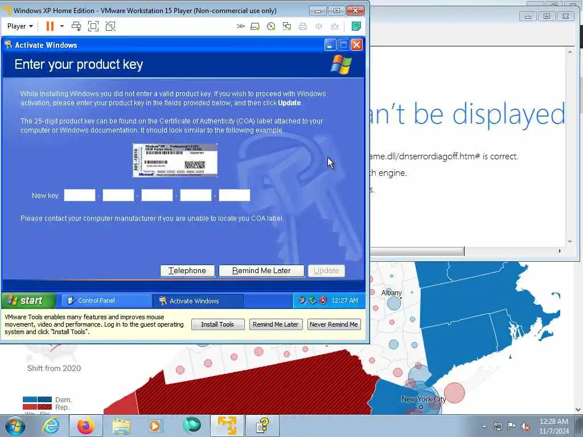583x437 pixels.
Task: Click the network tray icon
Action: (498, 426)
